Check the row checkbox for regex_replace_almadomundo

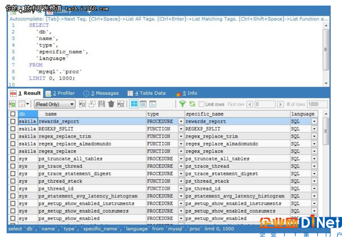[x=13, y=143]
